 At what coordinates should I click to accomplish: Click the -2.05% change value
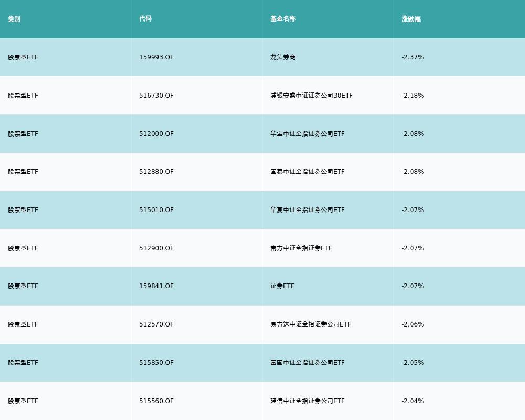pos(413,363)
